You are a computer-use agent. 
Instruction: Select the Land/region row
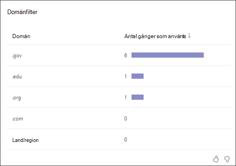click(119, 139)
